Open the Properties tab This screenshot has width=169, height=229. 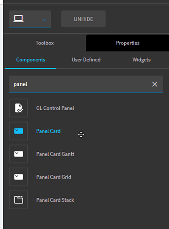[127, 43]
